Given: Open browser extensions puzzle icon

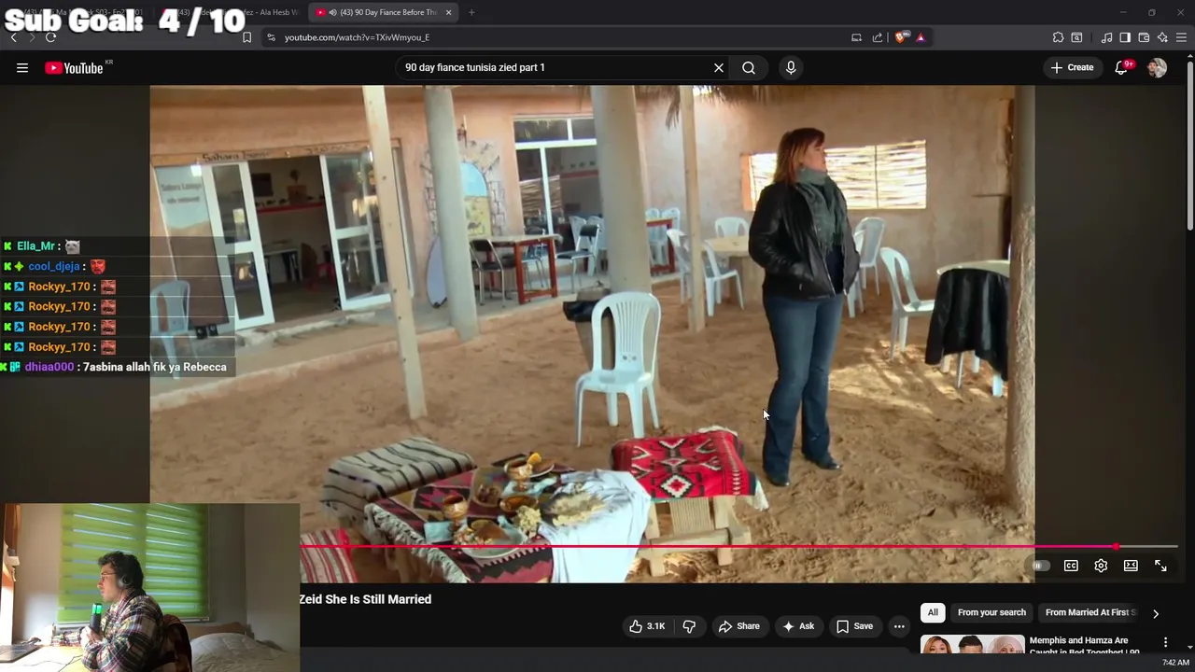Looking at the screenshot, I should [1058, 37].
